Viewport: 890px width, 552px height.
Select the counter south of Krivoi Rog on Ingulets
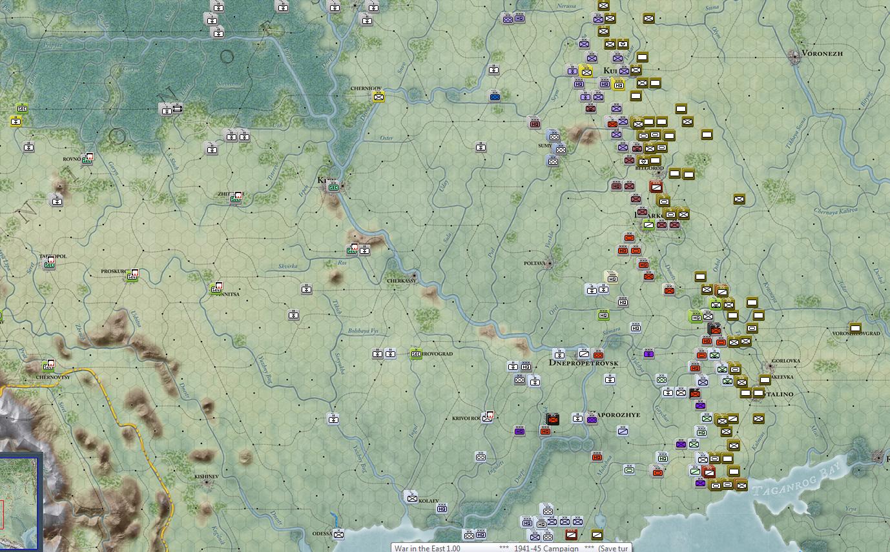481,457
